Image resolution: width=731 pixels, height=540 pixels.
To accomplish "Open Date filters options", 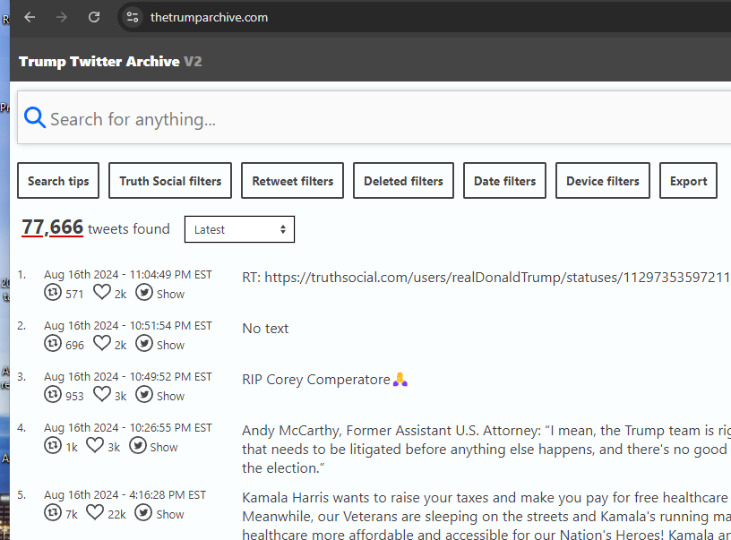I will 504,181.
